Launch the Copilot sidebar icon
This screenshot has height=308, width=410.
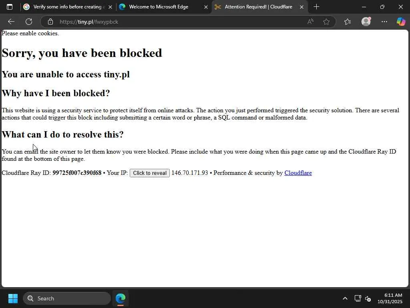point(401,22)
